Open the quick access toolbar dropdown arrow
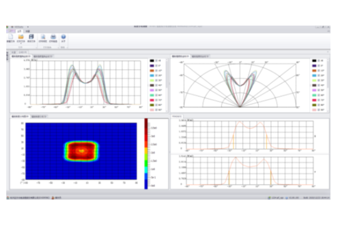This screenshot has width=338, height=237. (28, 27)
